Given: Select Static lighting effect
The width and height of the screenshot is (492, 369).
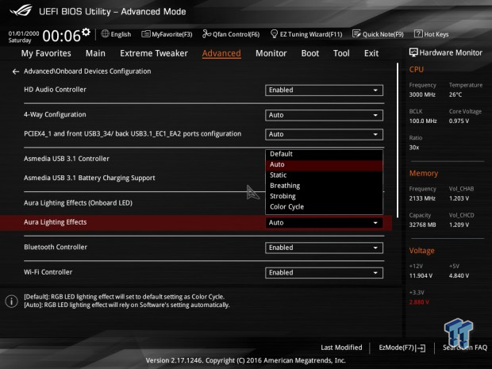Looking at the screenshot, I should pos(324,175).
